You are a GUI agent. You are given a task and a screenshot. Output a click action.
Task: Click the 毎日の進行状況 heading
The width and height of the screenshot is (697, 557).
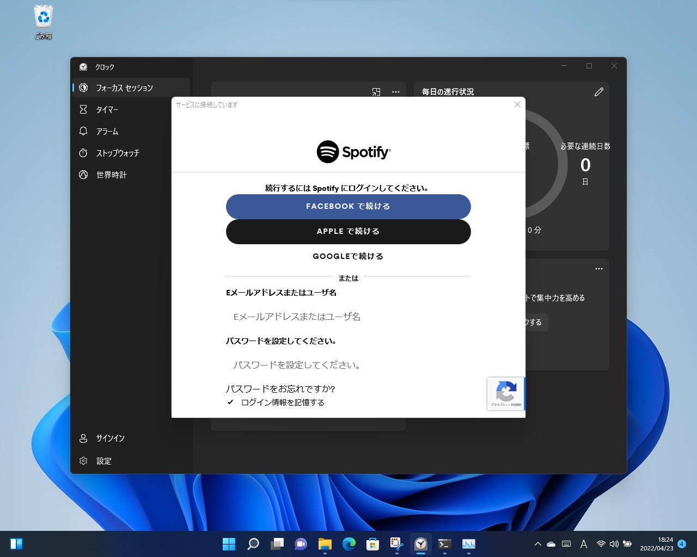click(x=448, y=92)
